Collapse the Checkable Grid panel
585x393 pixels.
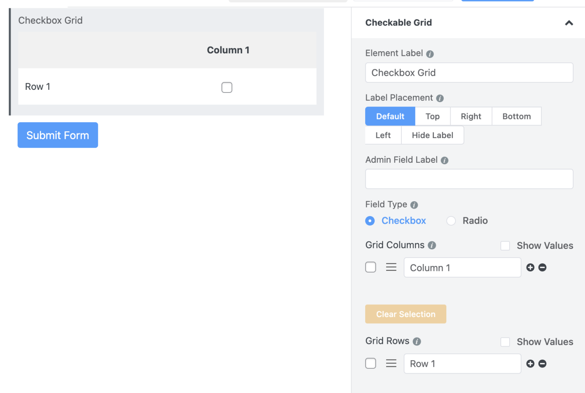569,23
